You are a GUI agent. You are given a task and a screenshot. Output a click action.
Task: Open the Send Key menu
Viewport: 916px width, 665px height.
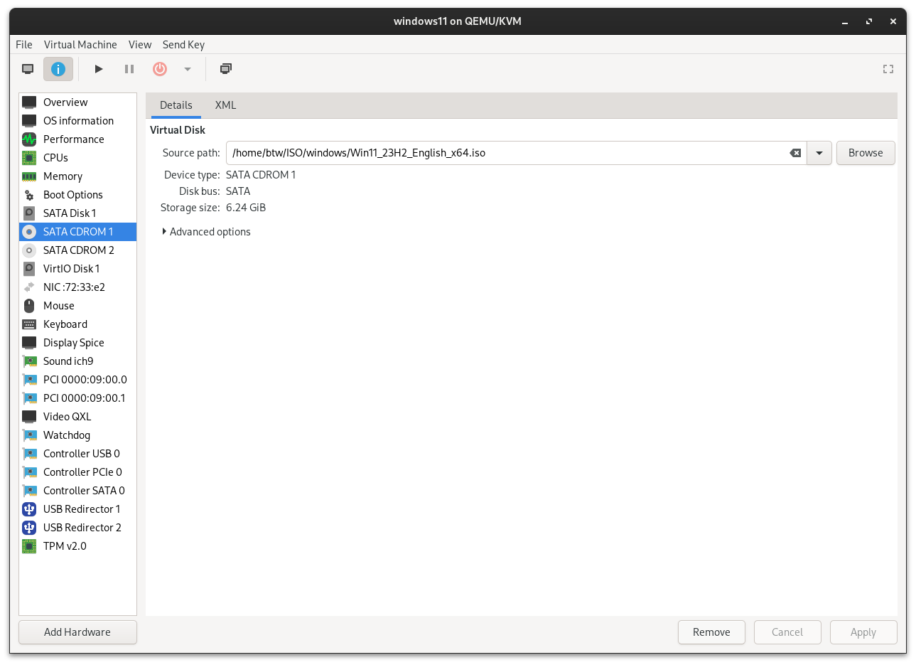coord(183,44)
